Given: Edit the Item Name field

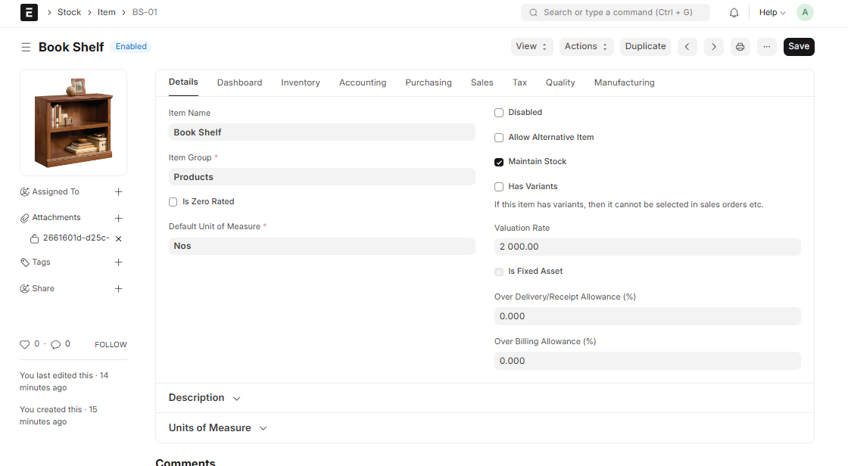Looking at the screenshot, I should 322,132.
